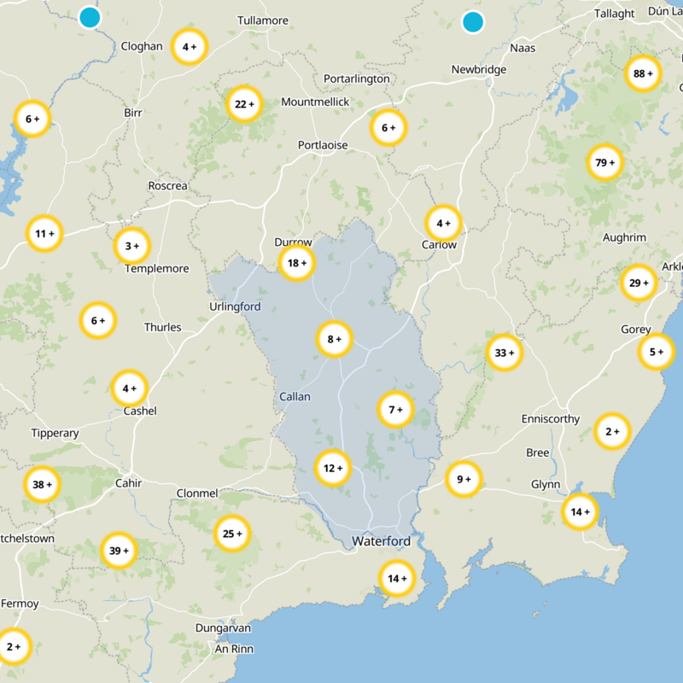This screenshot has width=683, height=683.
Task: Select the Aughrim label
Action: [x=624, y=238]
